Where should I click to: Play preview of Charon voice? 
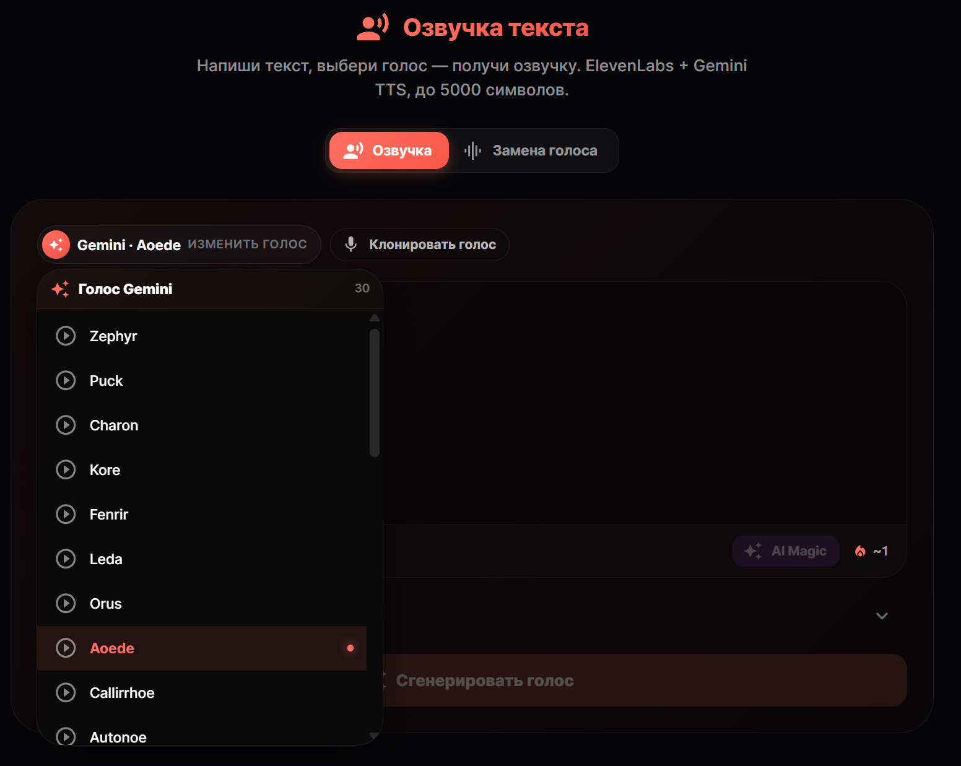[x=66, y=425]
